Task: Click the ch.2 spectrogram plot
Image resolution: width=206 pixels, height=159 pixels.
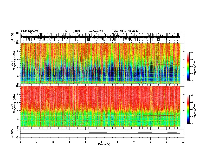Action: [x=100, y=107]
